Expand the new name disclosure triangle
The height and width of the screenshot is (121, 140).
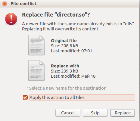coord(27,88)
